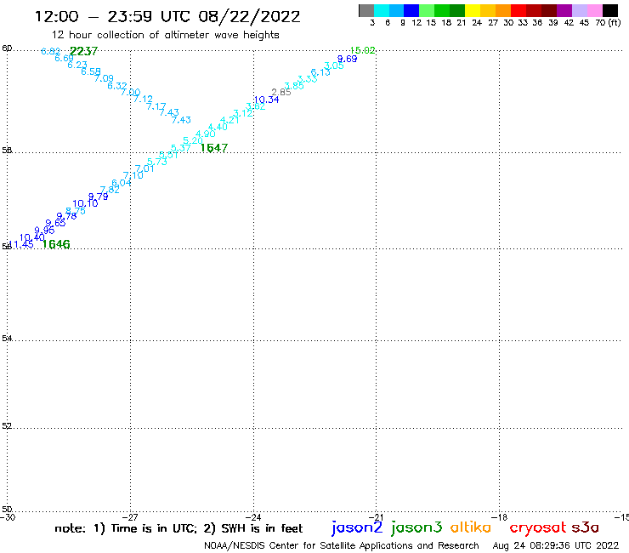
Task: Click the latitude axis label 54
Action: click(x=7, y=339)
